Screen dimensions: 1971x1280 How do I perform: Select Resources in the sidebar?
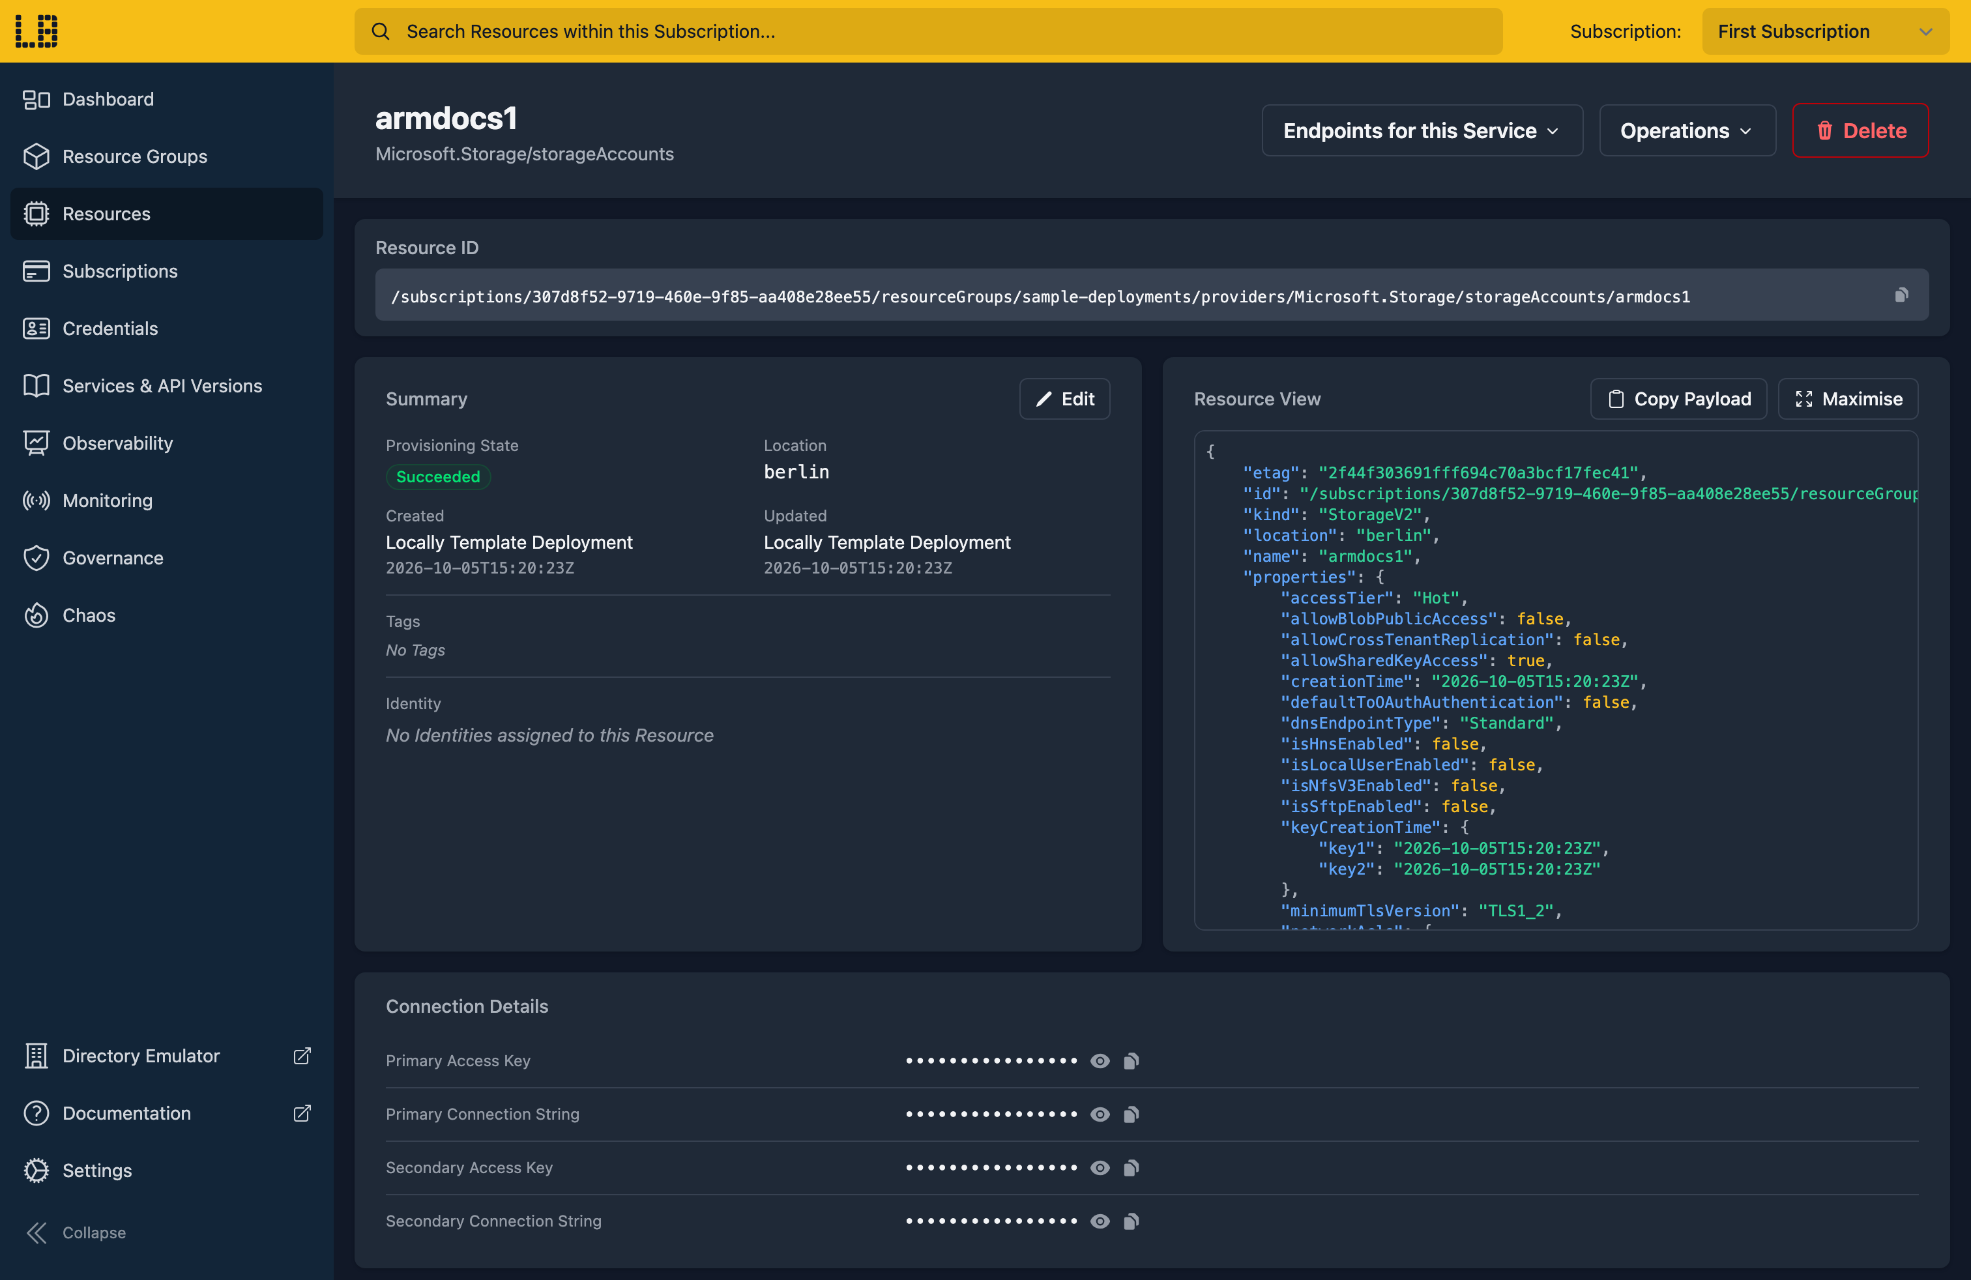pos(166,214)
